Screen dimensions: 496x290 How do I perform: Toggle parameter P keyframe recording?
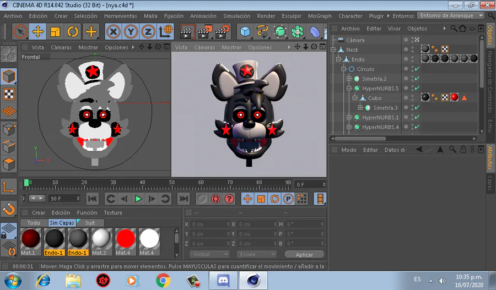click(x=288, y=199)
